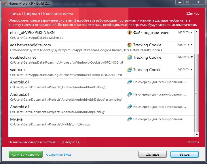This screenshot has width=207, height=164.
Task: Click the queued-scan globe icon for bin\Debug Android.dll
Action: tap(130, 82)
